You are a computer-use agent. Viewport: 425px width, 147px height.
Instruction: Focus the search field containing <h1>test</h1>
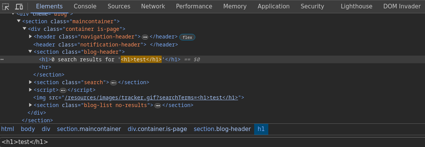point(212,142)
